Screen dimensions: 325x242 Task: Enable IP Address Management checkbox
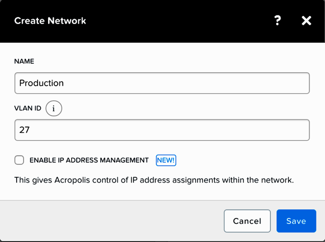pos(19,160)
